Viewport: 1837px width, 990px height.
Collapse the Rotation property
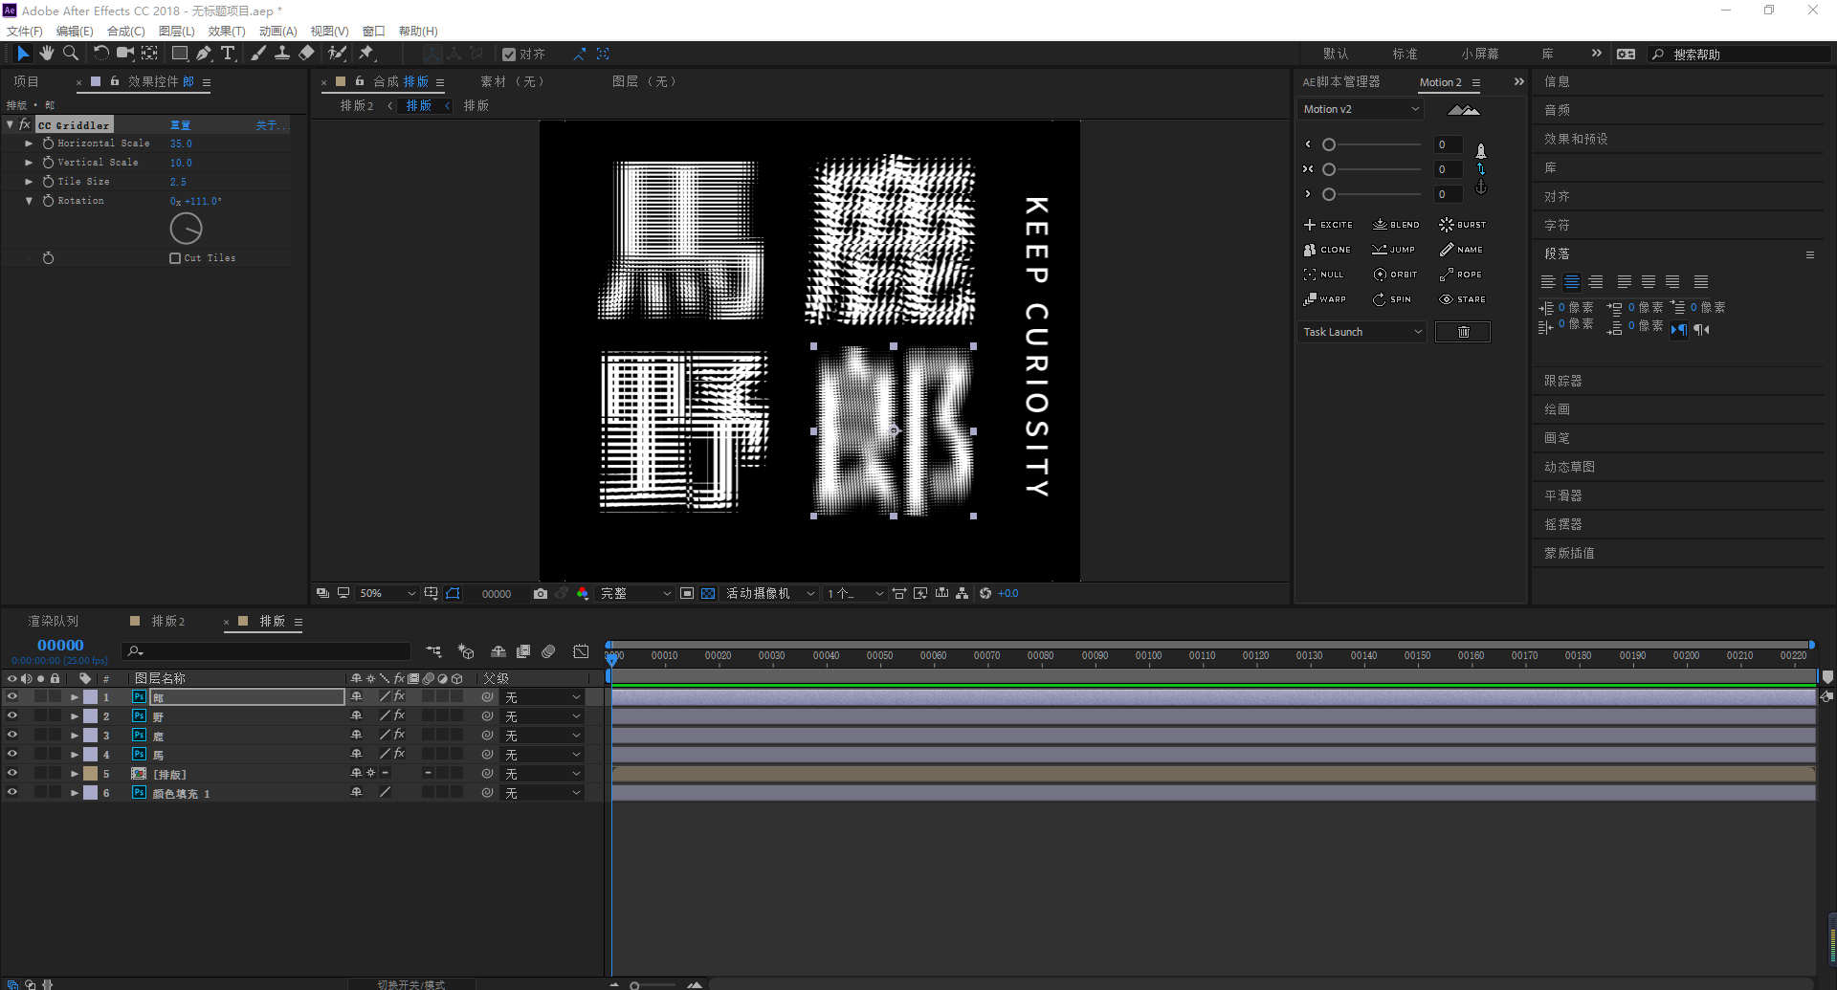[29, 201]
